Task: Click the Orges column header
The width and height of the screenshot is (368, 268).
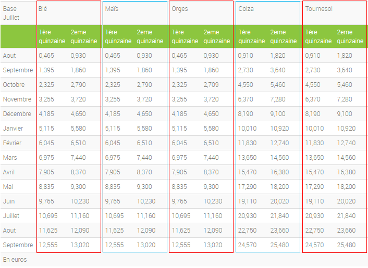Action: point(180,9)
